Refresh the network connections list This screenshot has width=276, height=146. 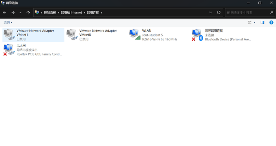(219, 12)
